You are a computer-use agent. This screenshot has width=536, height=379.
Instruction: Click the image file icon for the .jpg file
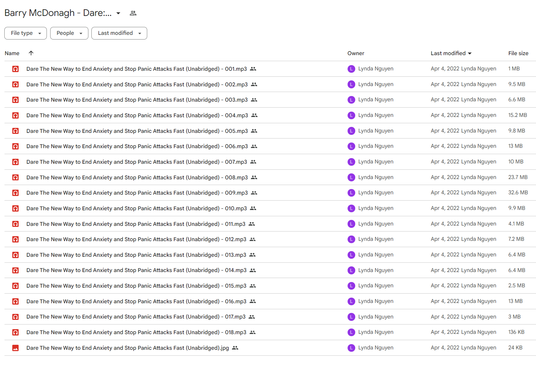(15, 348)
